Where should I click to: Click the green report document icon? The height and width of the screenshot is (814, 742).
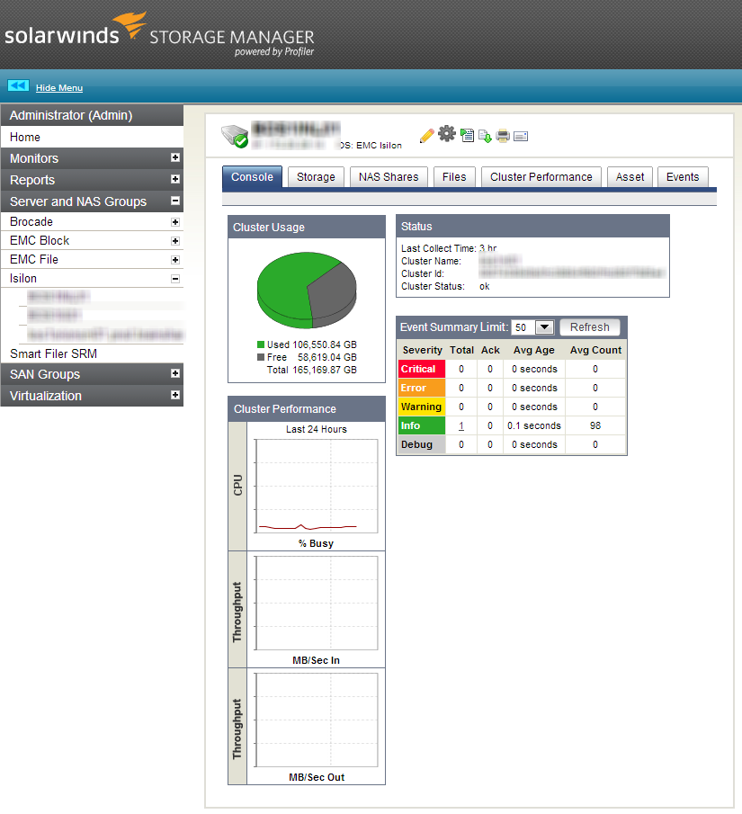pyautogui.click(x=468, y=136)
